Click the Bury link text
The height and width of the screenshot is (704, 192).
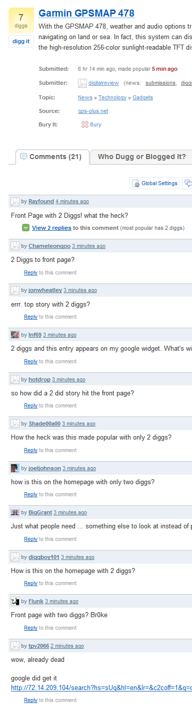coord(95,124)
